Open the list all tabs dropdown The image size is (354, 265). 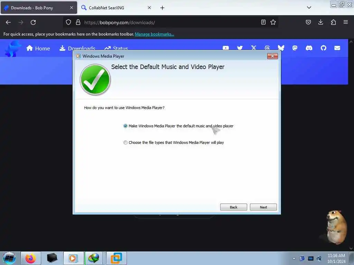pos(309,8)
